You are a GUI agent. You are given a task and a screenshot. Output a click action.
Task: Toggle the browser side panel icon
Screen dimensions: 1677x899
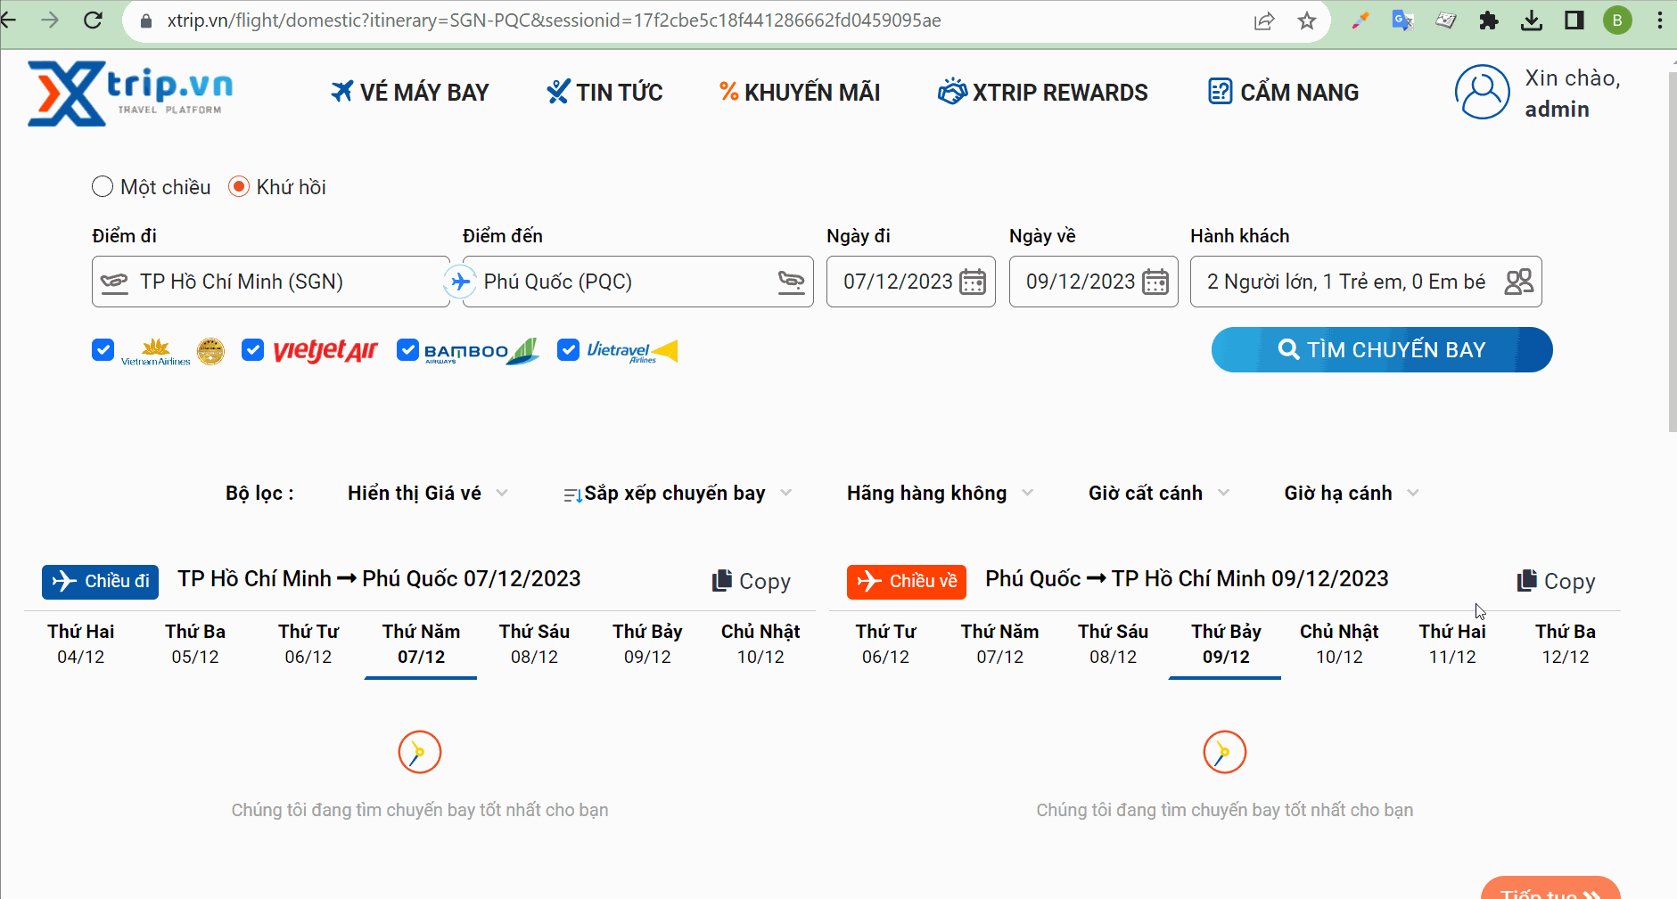1574,20
